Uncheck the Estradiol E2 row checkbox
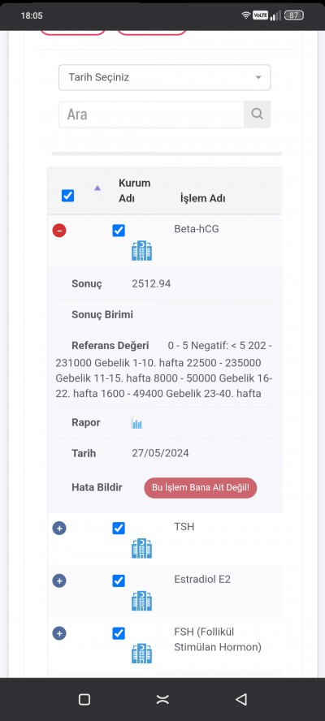 pos(119,581)
